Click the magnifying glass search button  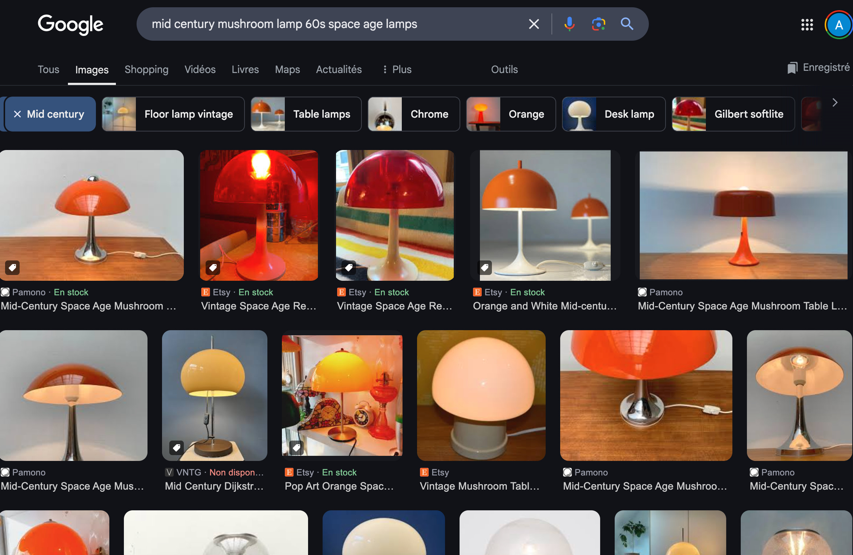(x=627, y=24)
